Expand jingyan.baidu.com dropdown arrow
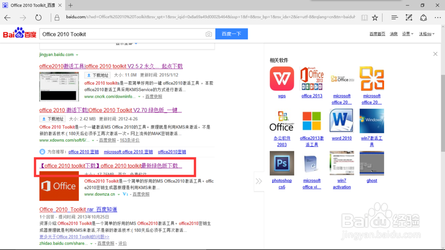 coord(77,55)
